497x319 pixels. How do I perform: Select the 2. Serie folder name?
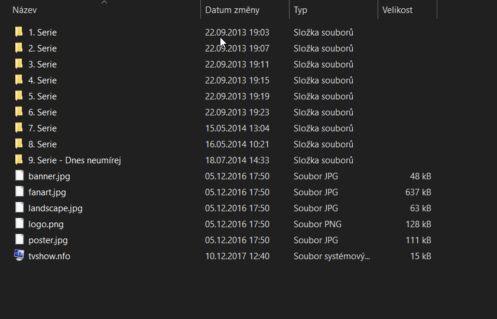(x=43, y=48)
